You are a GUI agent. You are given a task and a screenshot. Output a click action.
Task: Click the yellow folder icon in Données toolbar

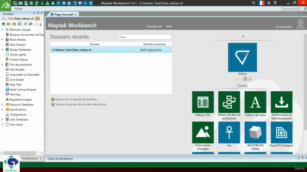tap(9, 24)
